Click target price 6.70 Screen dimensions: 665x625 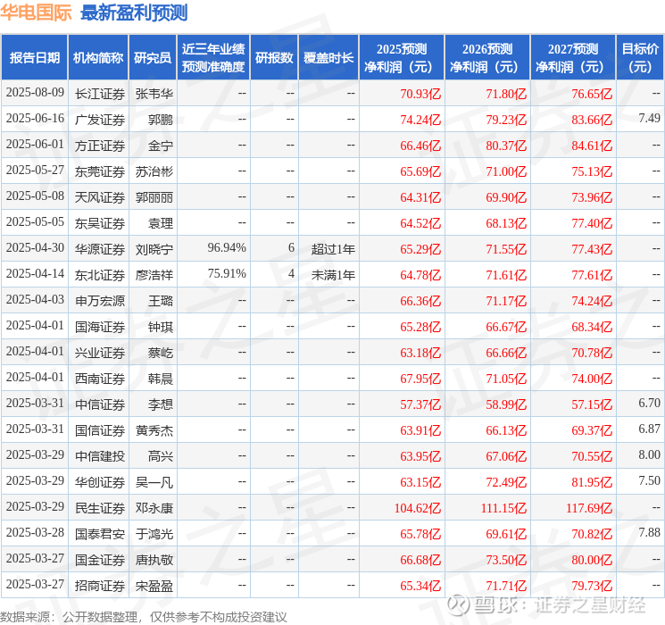[x=649, y=403]
